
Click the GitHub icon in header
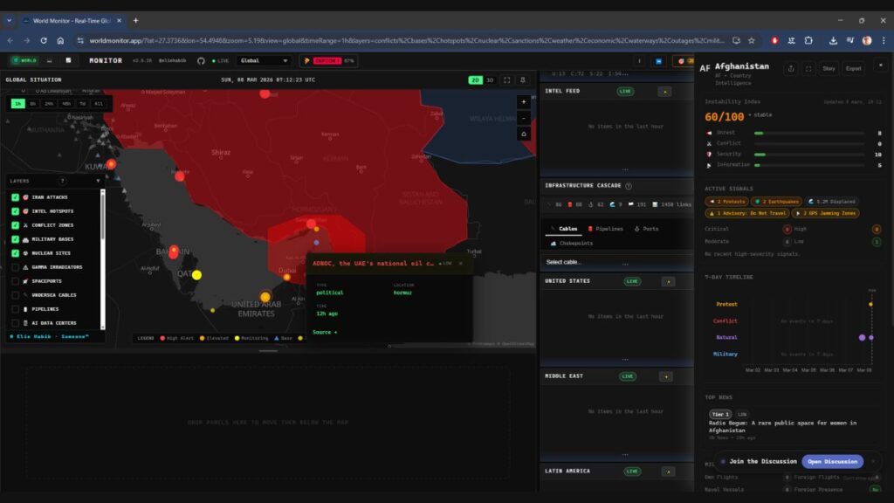click(201, 60)
